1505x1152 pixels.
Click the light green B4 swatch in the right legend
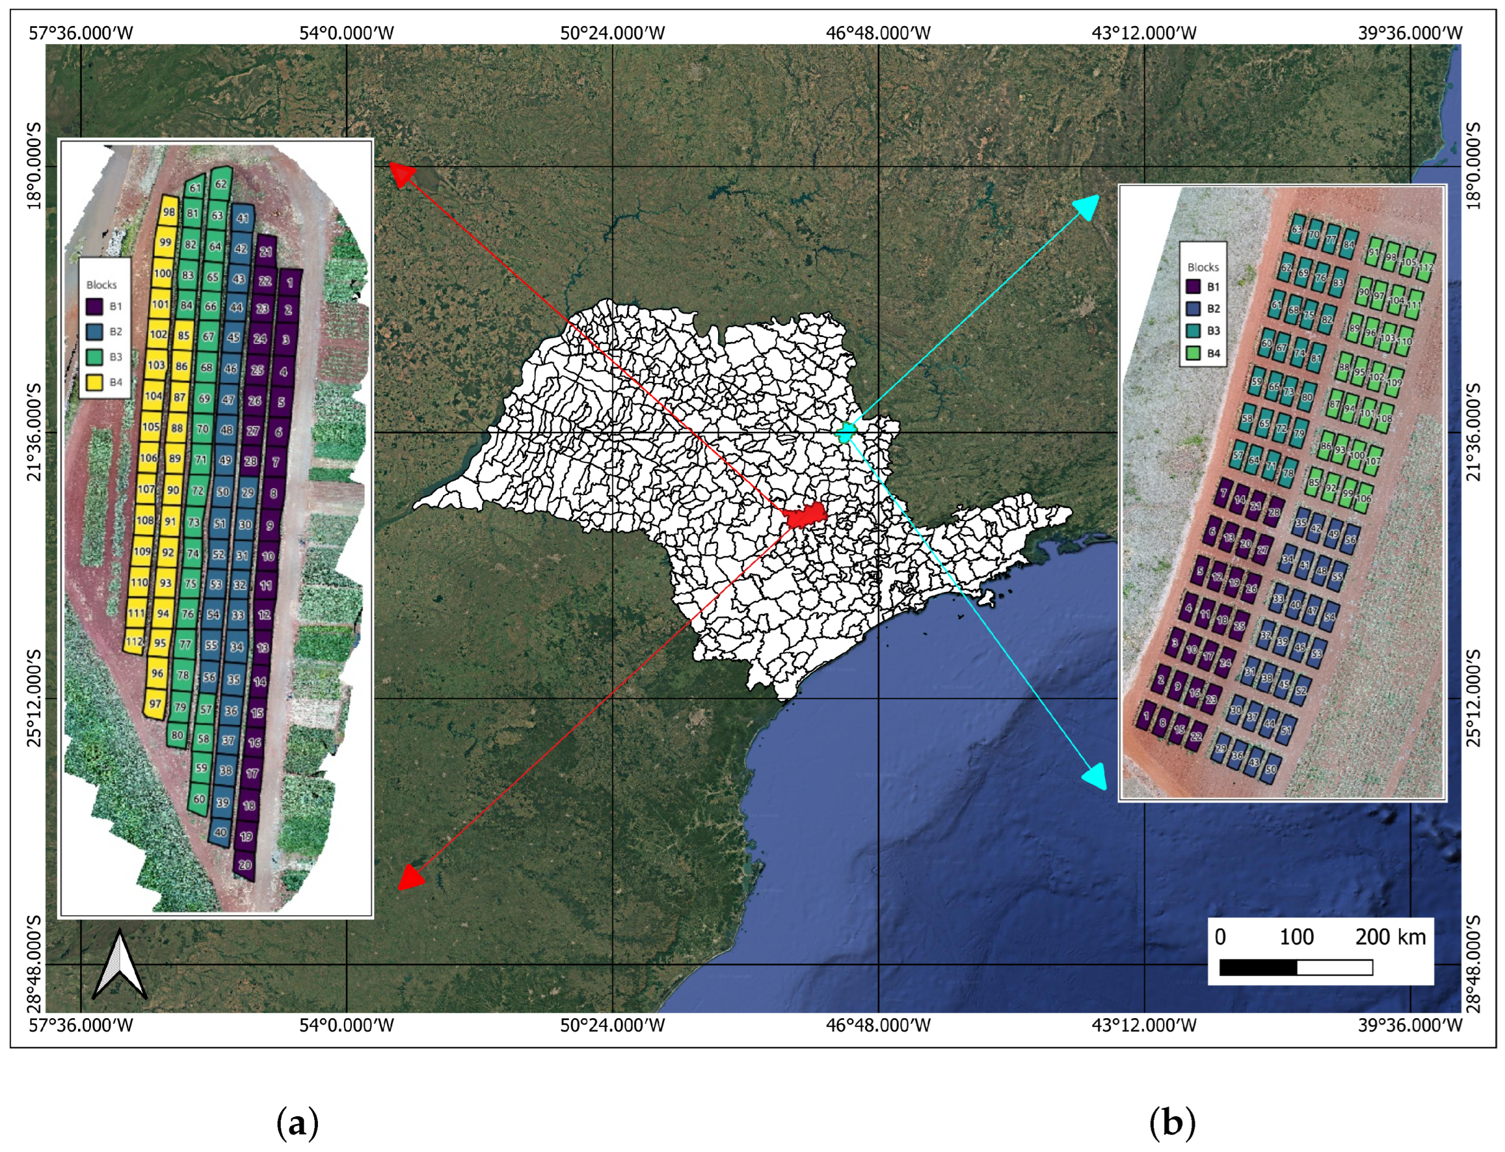pos(1194,354)
